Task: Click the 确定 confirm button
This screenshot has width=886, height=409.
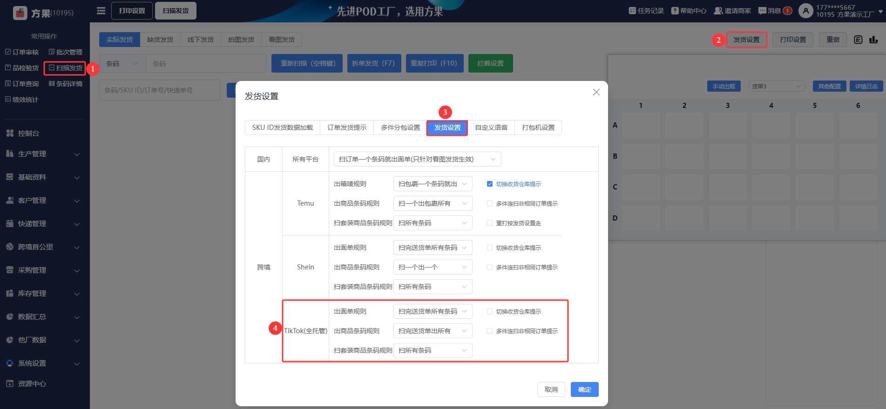Action: click(584, 389)
